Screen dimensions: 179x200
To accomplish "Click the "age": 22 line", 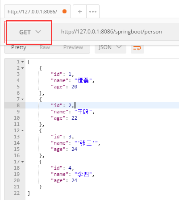I will pyautogui.click(x=64, y=118).
